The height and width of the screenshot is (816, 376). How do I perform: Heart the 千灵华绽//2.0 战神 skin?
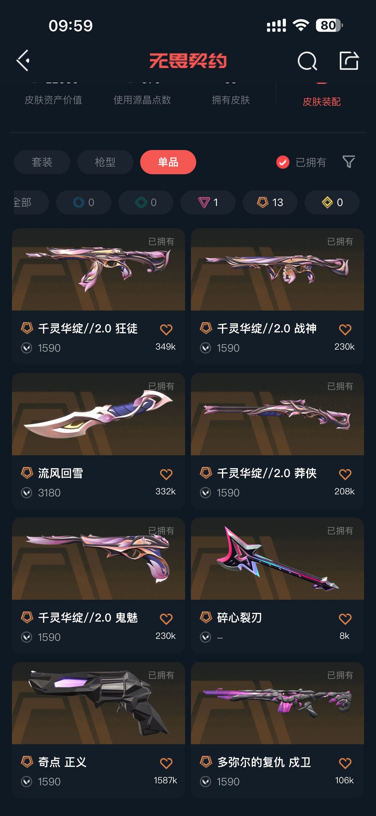click(x=345, y=329)
